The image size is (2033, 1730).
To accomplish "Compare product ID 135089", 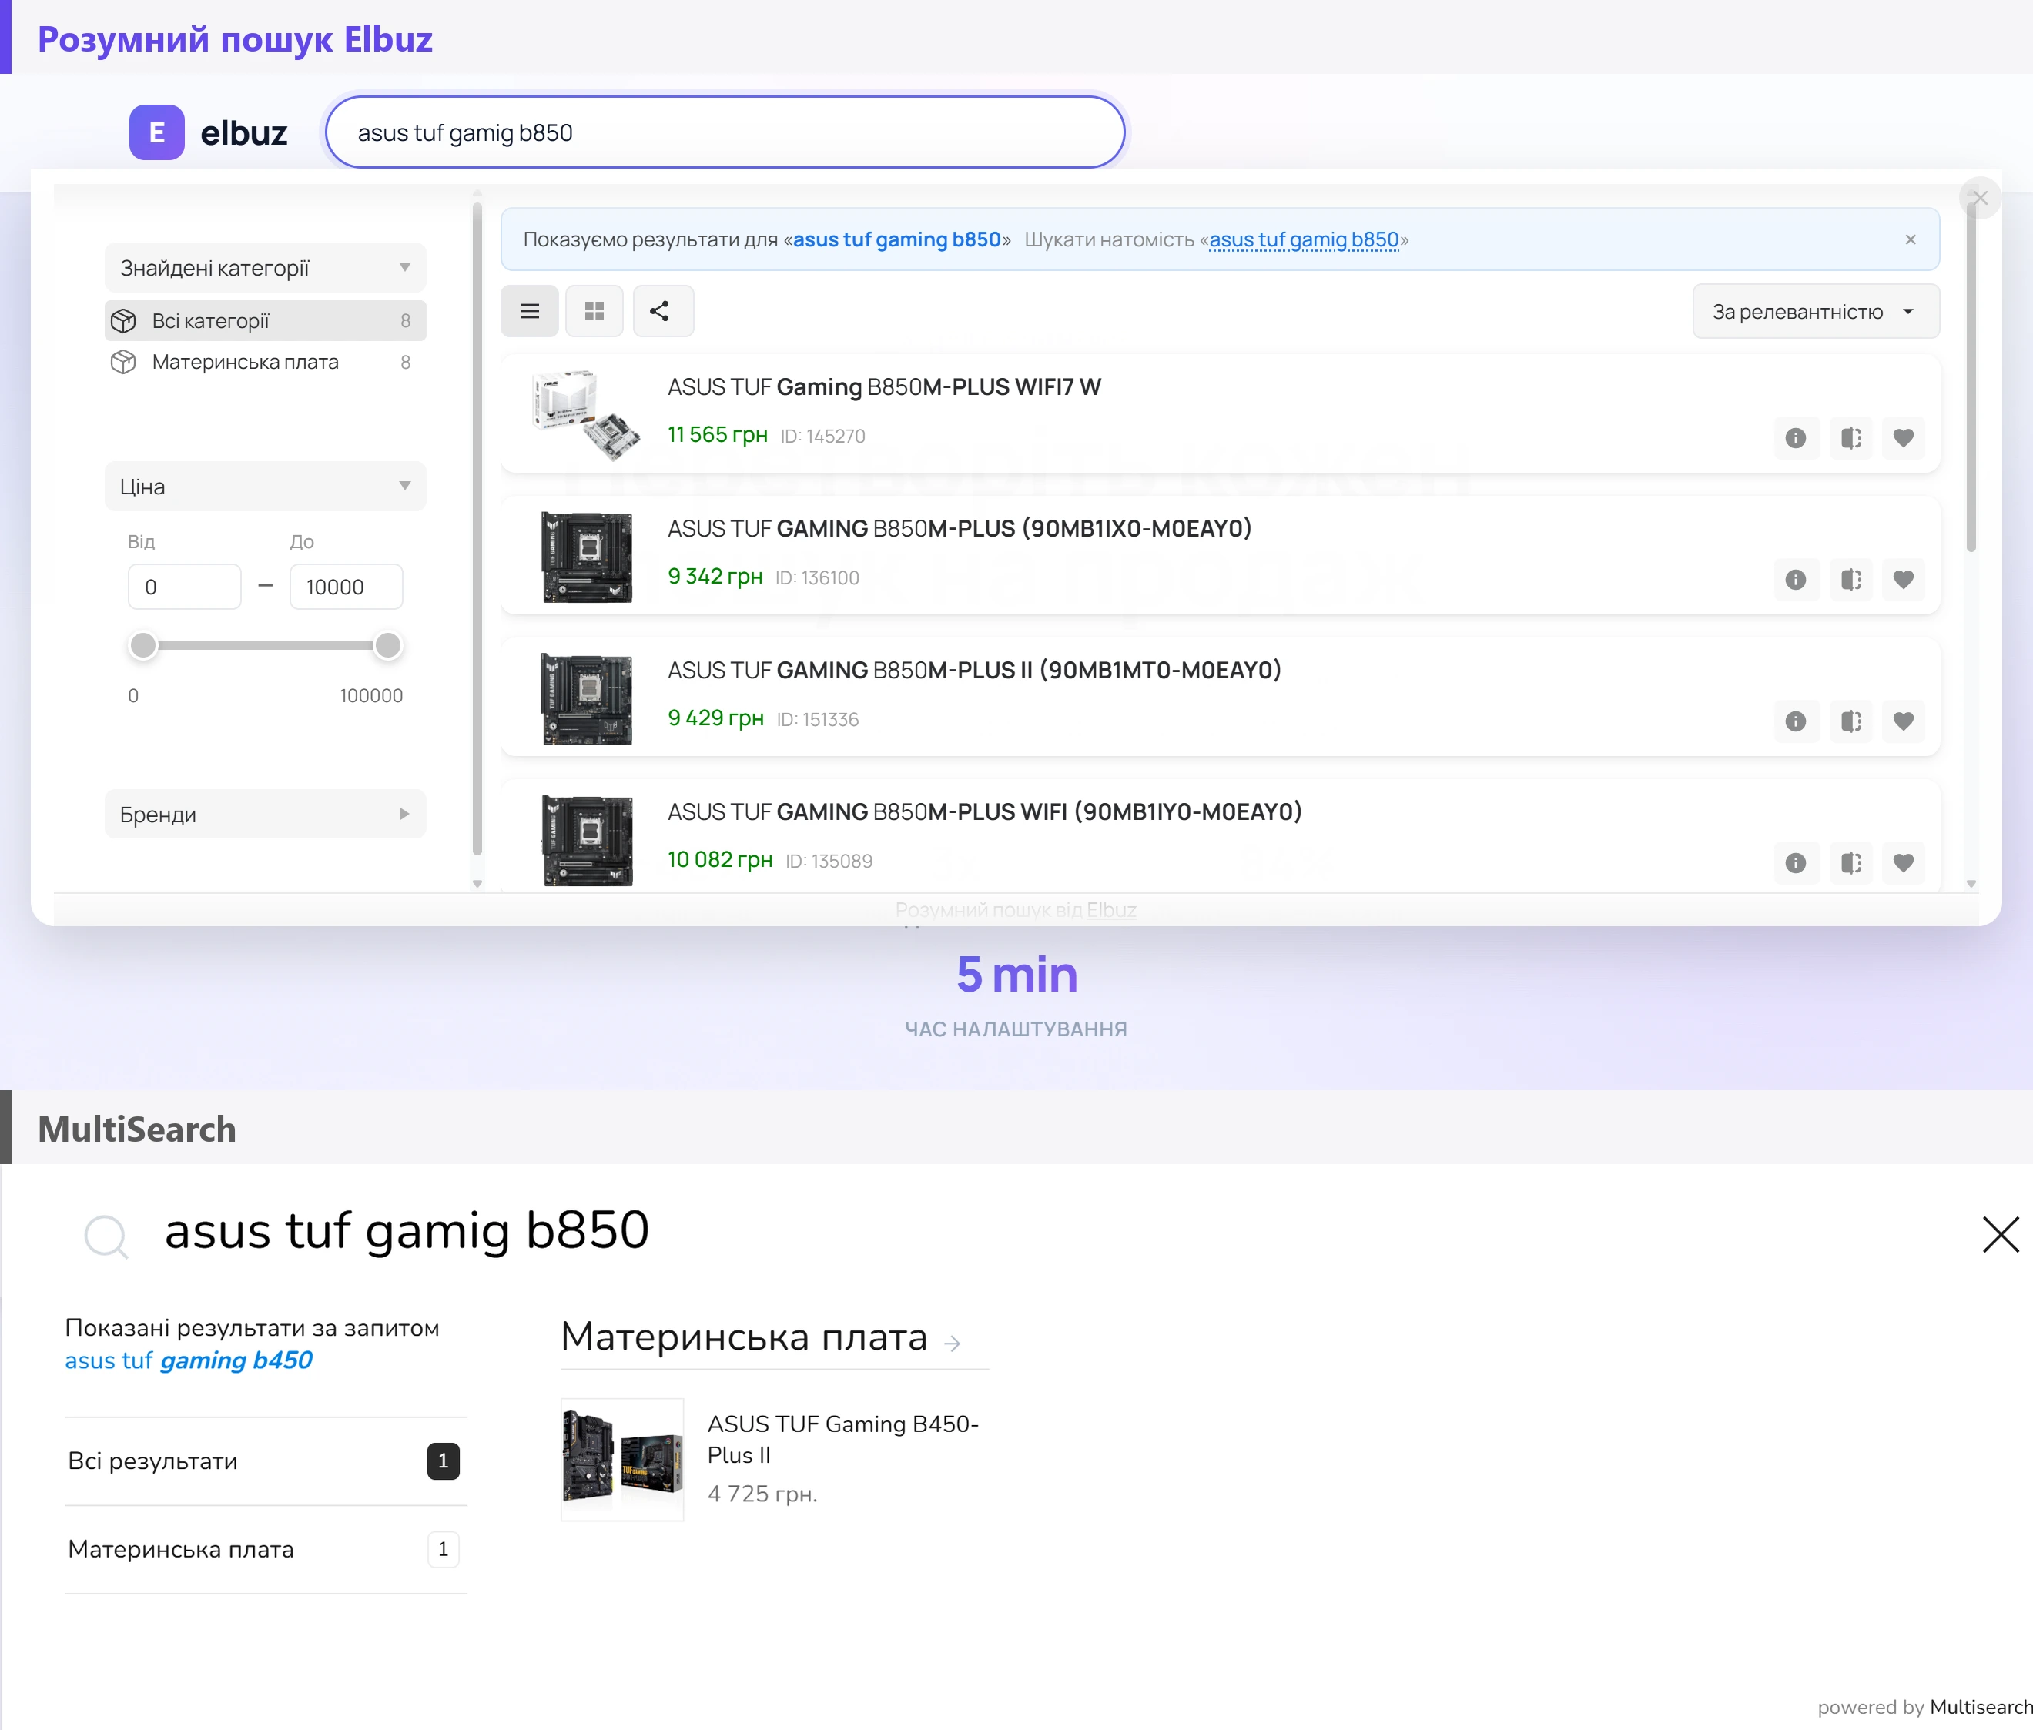I will [1850, 862].
